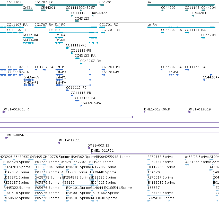Click the Gr43a-RA transcript label

tap(30, 35)
